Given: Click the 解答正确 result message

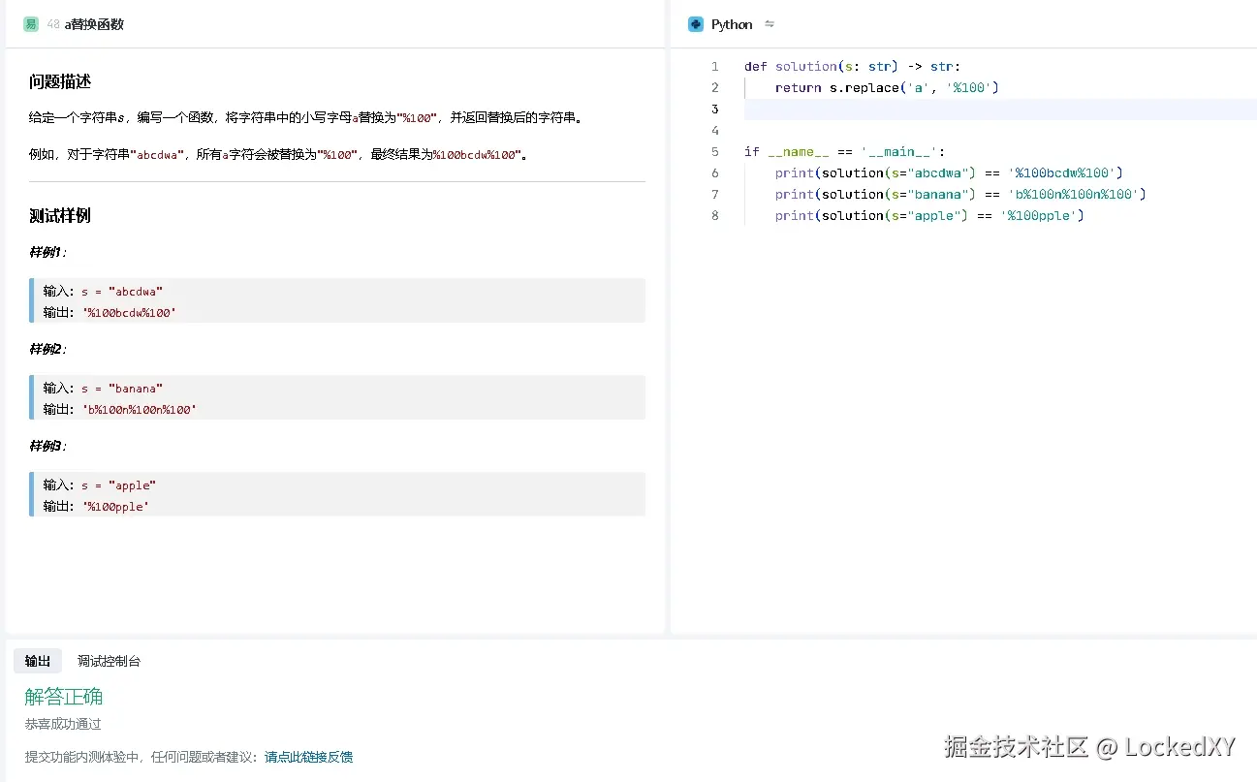Looking at the screenshot, I should [64, 696].
